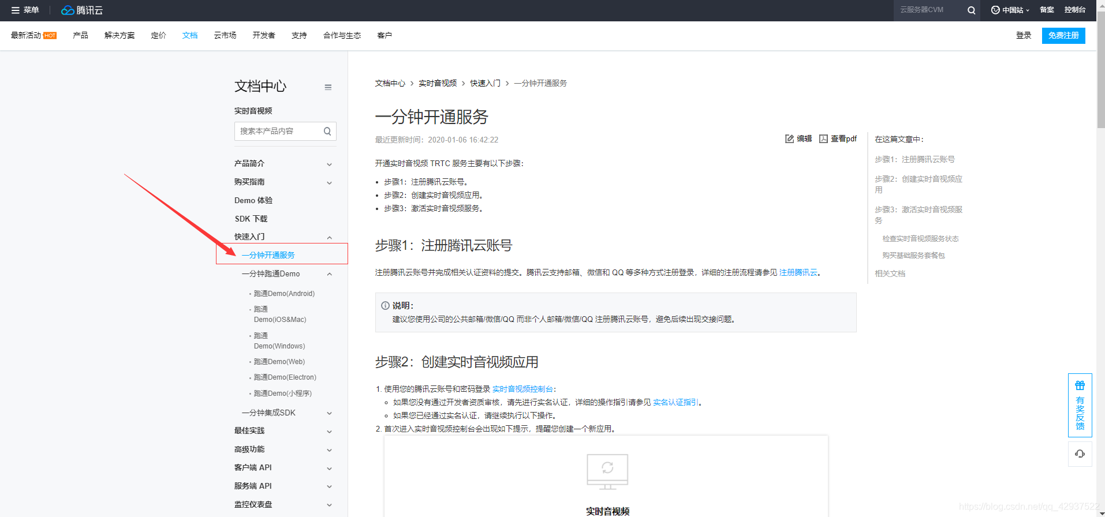Image resolution: width=1105 pixels, height=517 pixels.
Task: Open 实时音视频控制台 link
Action: 522,389
